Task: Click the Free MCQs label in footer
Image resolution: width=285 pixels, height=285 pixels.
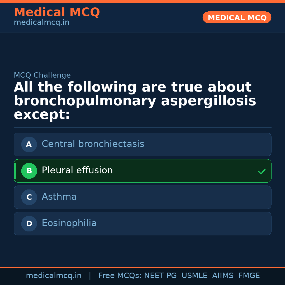Action: click(x=120, y=276)
